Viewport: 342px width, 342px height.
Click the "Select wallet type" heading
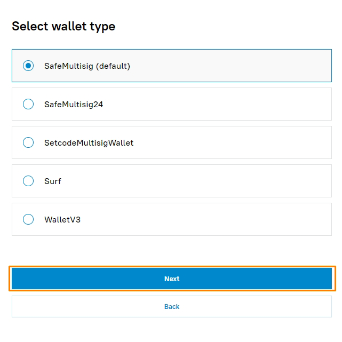click(x=63, y=26)
